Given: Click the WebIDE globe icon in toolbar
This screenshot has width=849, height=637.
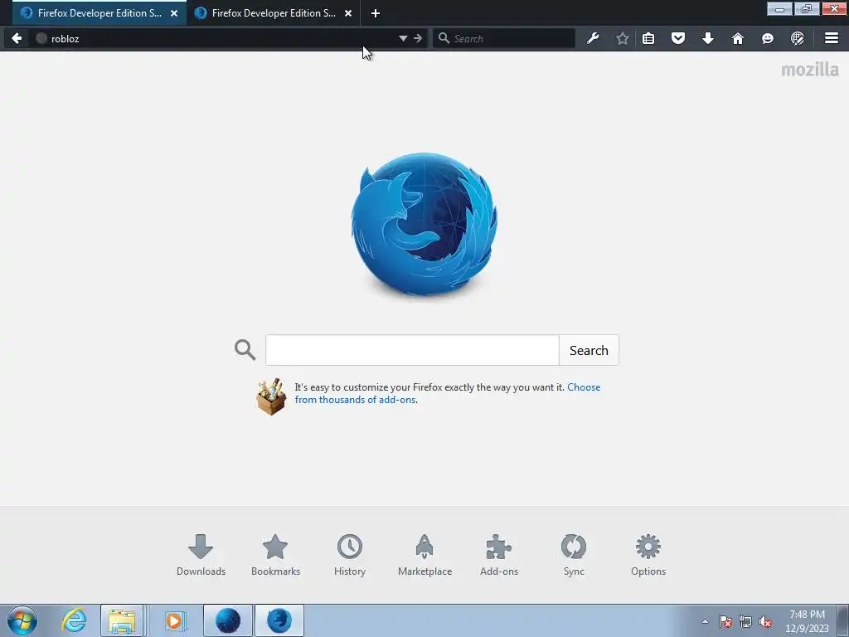Looking at the screenshot, I should (x=797, y=38).
